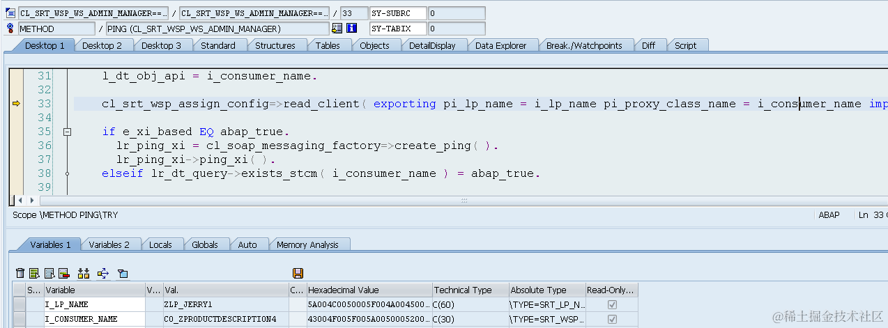Open the Objects tab
Image resolution: width=888 pixels, height=328 pixels.
coord(375,45)
